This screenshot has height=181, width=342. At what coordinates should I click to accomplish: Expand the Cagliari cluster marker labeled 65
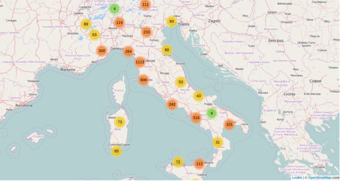coord(116,151)
